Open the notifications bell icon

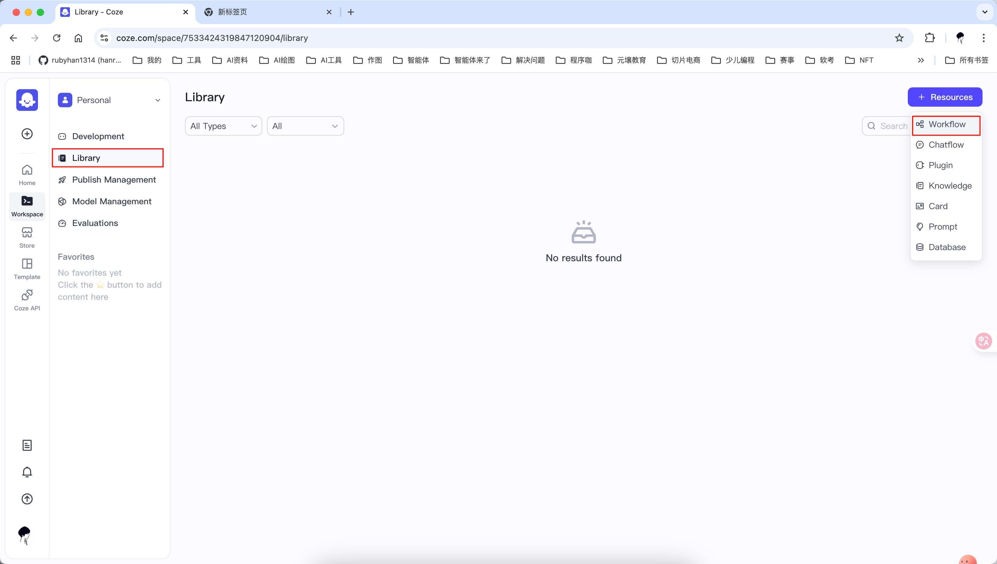pos(27,472)
